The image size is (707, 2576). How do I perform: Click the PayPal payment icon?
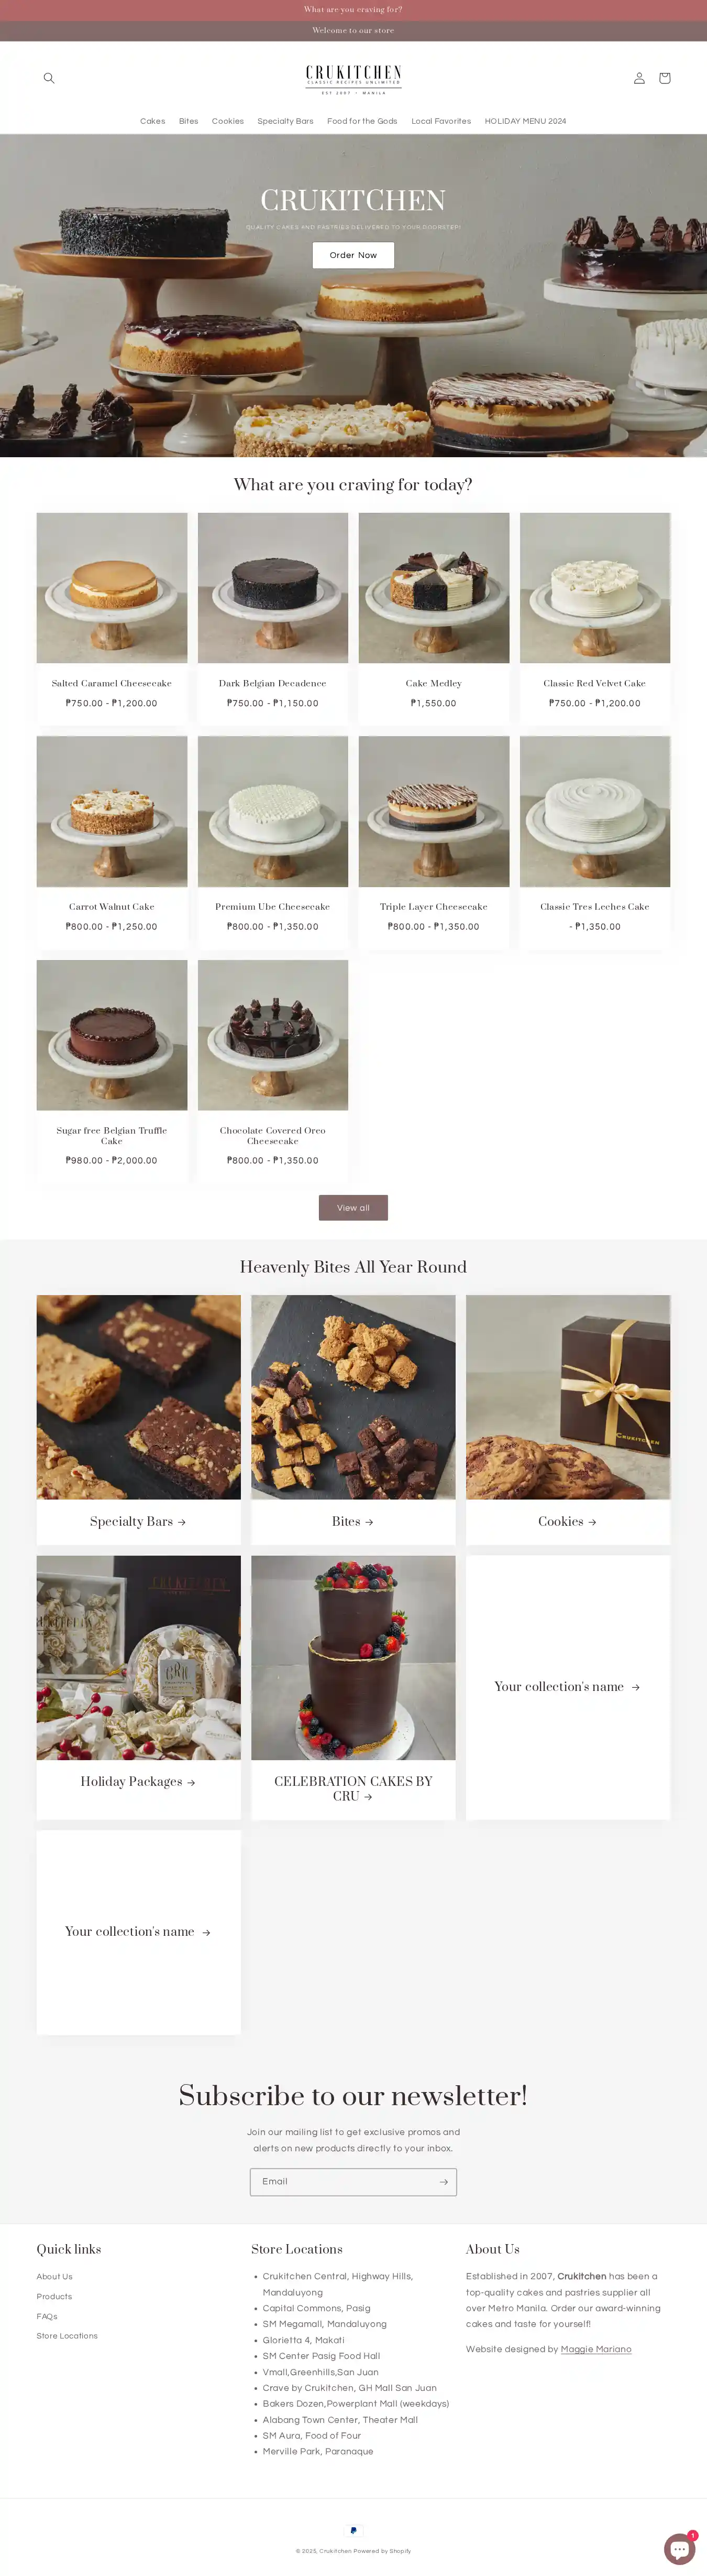[353, 2530]
